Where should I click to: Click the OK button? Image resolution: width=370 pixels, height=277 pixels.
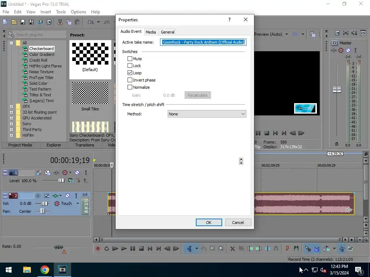tap(209, 222)
